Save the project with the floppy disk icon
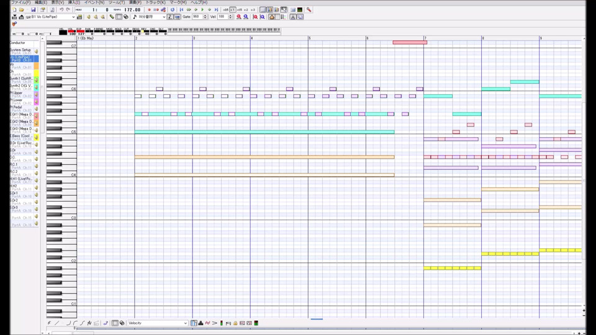Image resolution: width=596 pixels, height=335 pixels. (x=34, y=9)
